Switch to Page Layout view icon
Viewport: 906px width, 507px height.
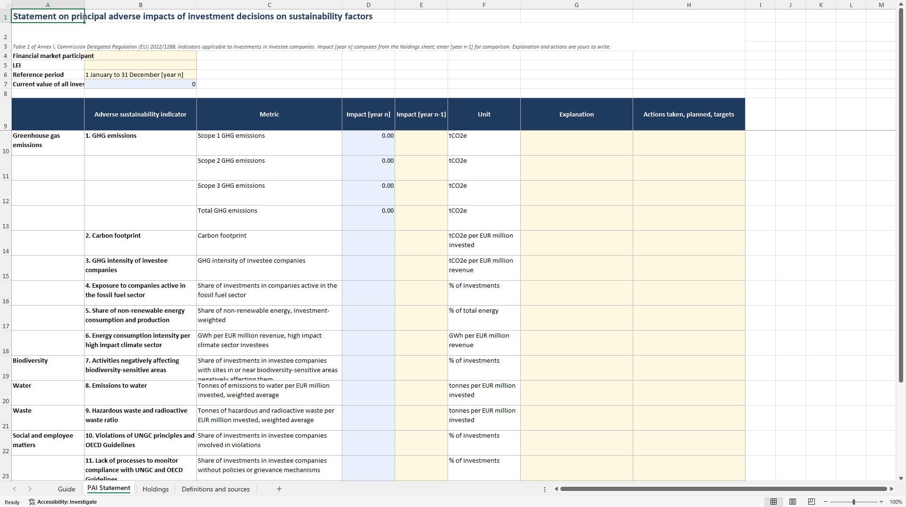pos(793,502)
